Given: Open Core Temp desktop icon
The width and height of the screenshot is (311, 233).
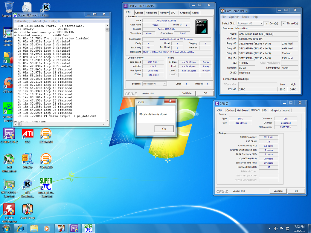Looking at the screenshot, I should coord(28,211).
